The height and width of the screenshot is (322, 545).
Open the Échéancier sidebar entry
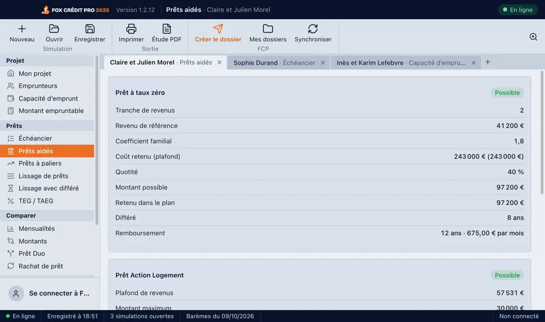(x=47, y=139)
